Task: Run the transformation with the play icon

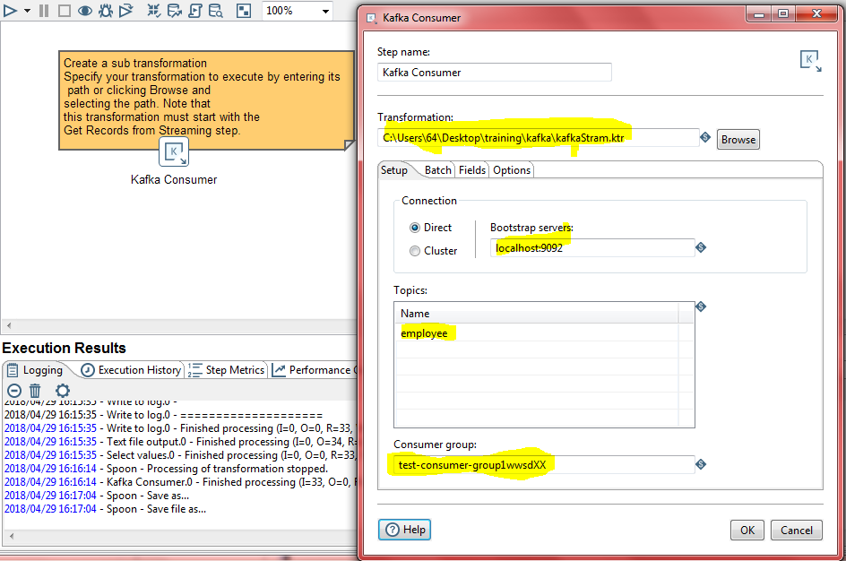Action: point(10,10)
